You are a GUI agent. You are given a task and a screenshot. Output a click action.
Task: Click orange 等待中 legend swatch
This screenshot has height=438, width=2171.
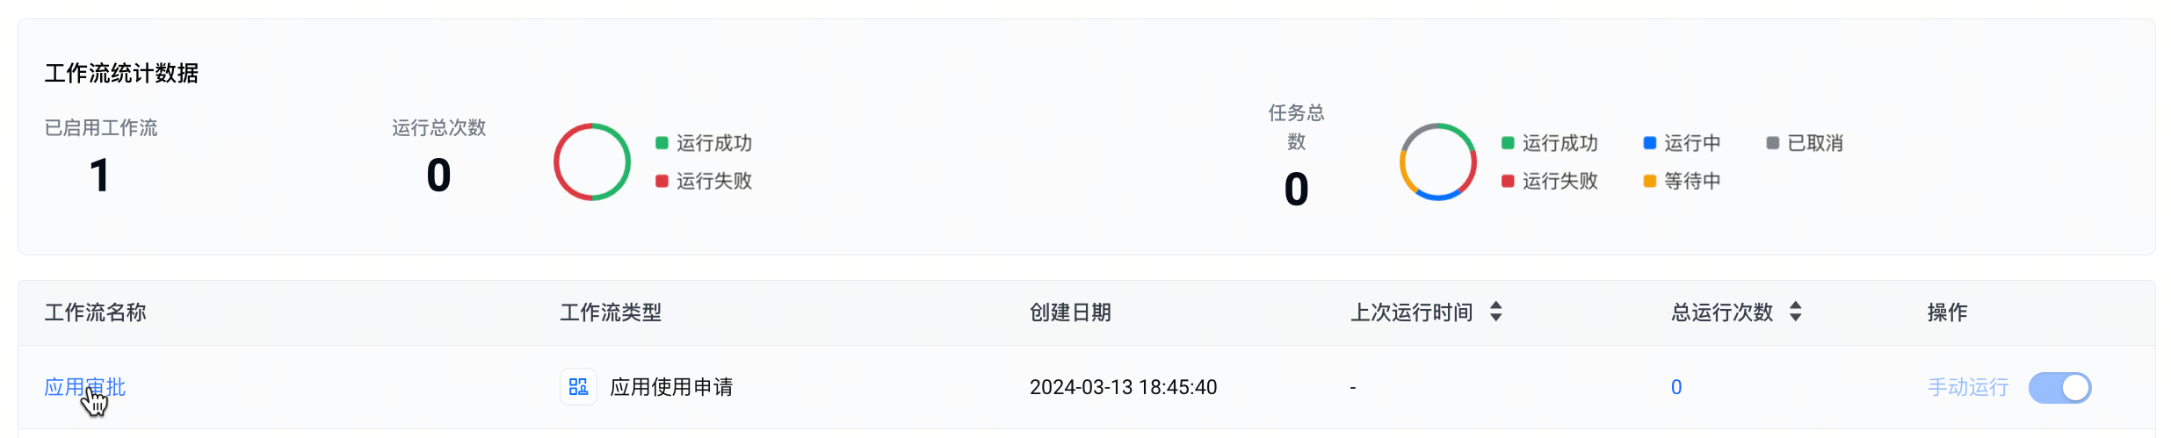[x=1649, y=181]
